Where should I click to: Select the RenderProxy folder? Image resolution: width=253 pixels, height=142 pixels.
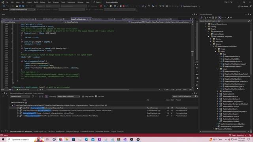227,92
